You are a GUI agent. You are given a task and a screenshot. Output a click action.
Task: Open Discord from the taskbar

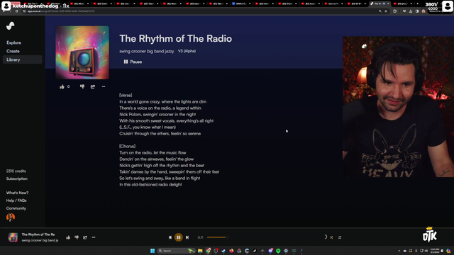coord(270,251)
